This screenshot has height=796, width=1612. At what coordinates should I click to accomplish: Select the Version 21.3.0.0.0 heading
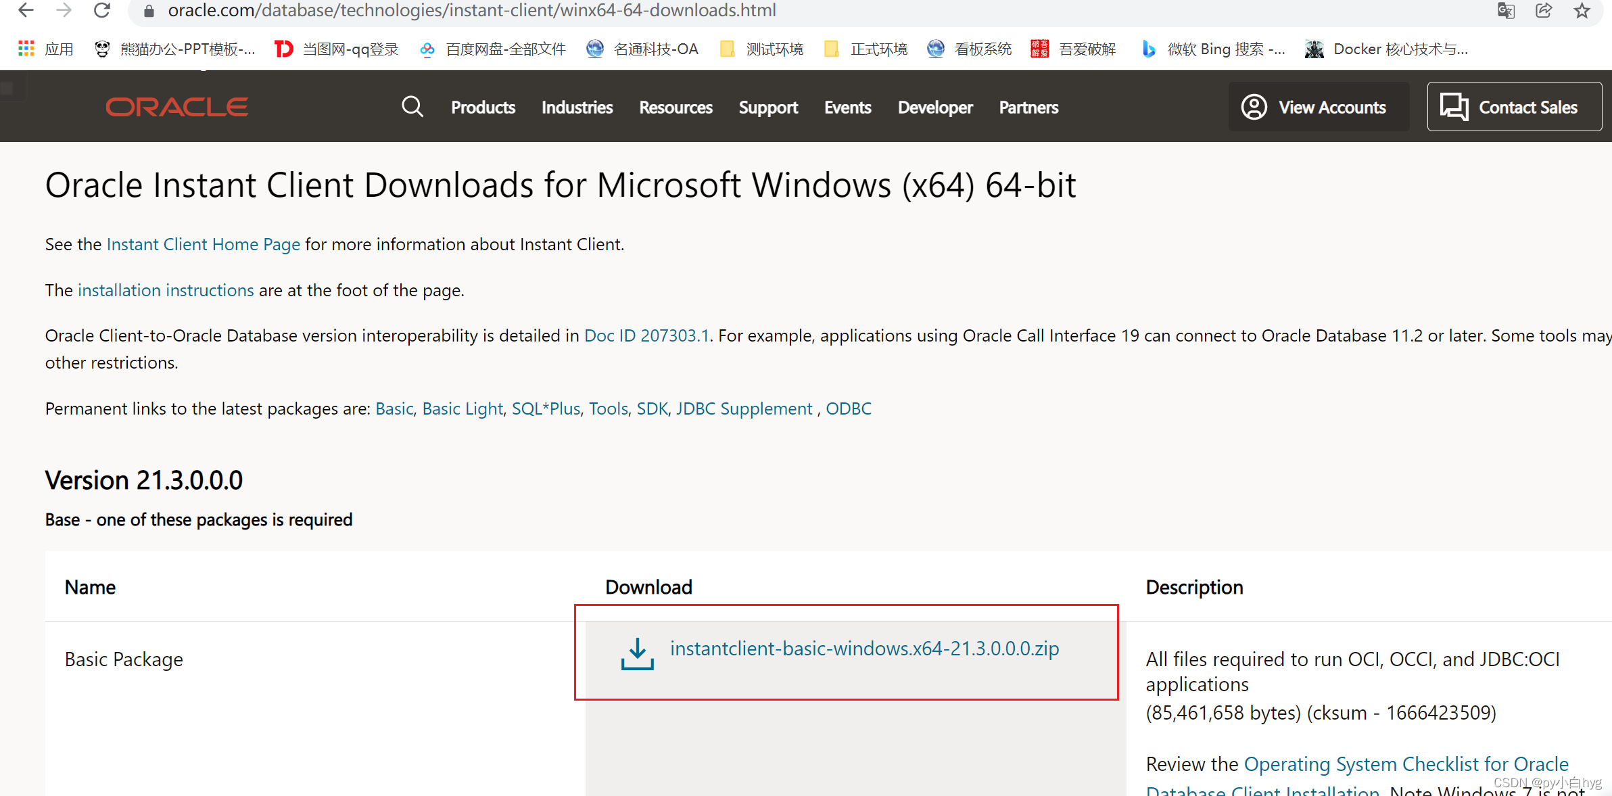[x=144, y=480]
